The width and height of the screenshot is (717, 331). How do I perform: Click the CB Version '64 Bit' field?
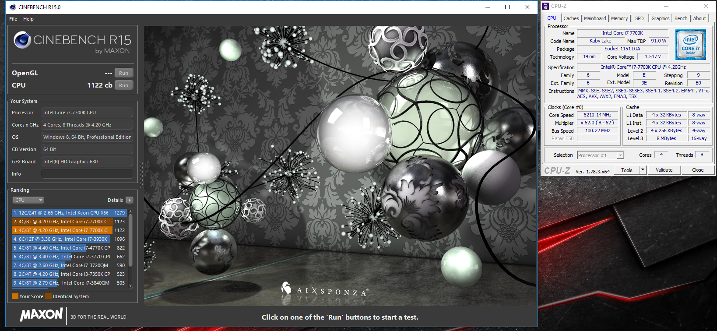click(x=87, y=149)
